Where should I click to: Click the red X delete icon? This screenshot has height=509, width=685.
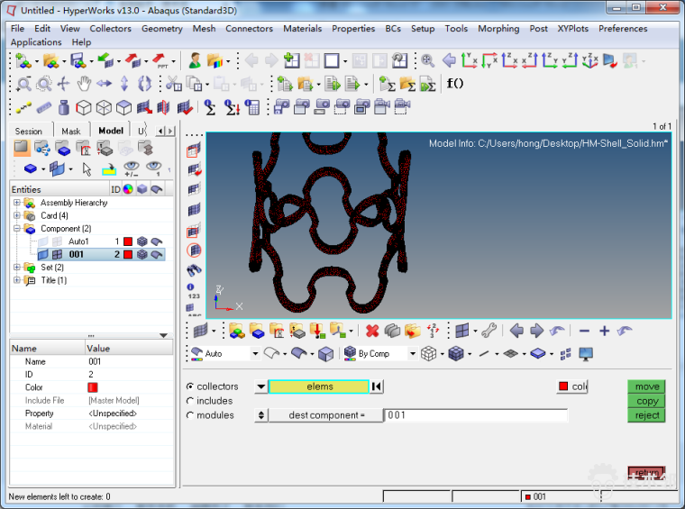pos(371,331)
